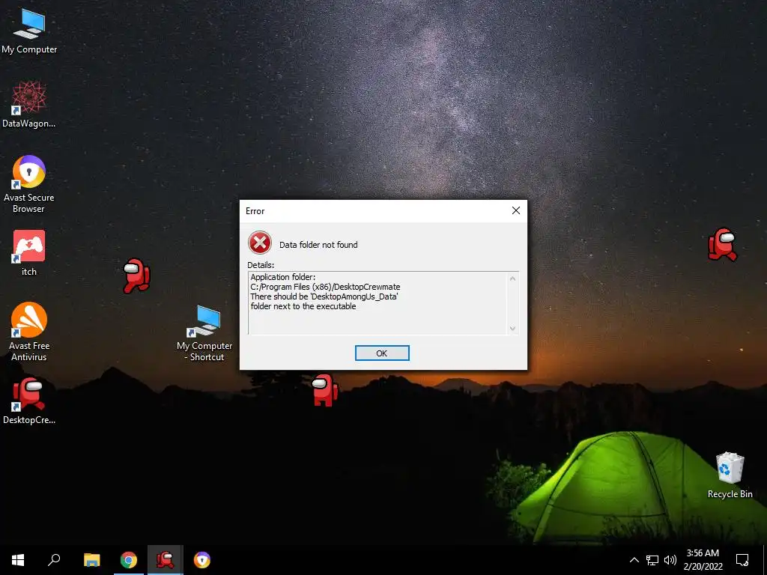The image size is (767, 575).
Task: Show hidden system tray icons
Action: click(634, 560)
